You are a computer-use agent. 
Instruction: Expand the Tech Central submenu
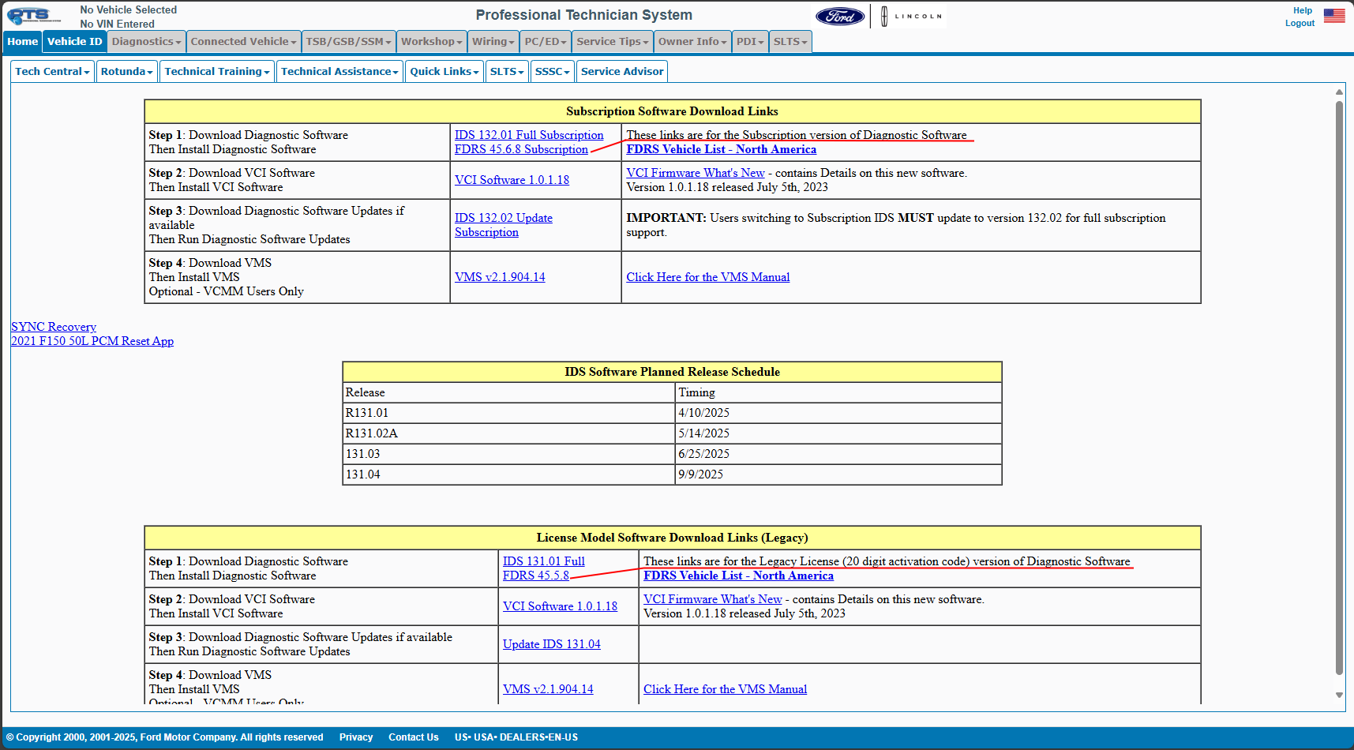click(52, 72)
